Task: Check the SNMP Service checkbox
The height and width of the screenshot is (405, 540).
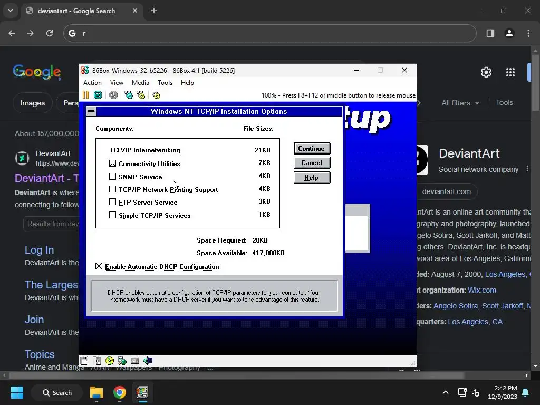Action: (113, 176)
